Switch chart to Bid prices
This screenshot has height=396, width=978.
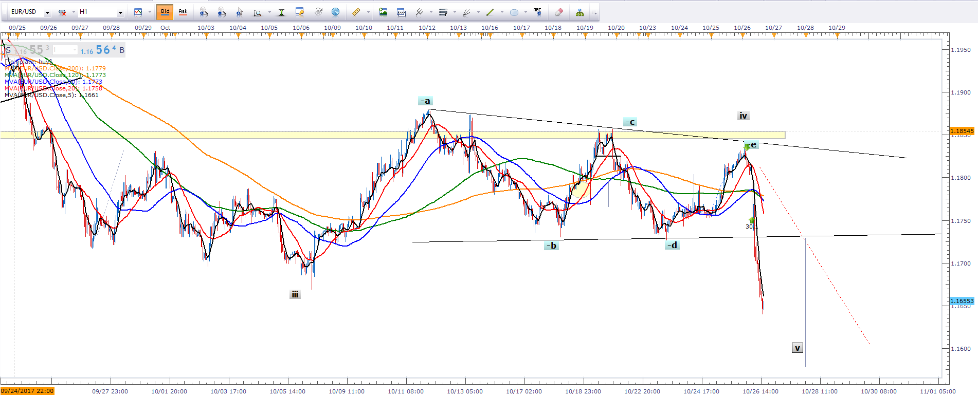165,12
